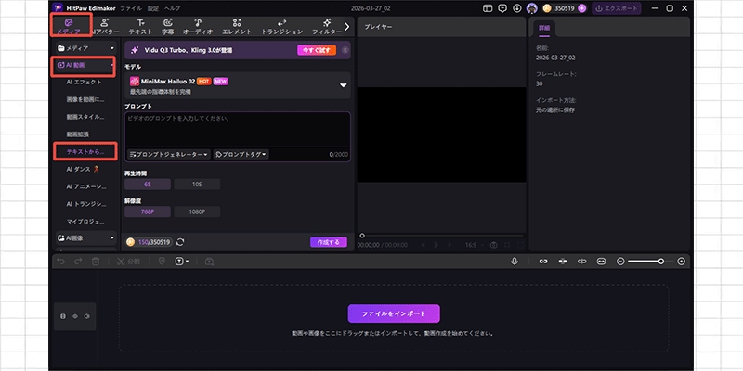Switch to the 字幕 tab
This screenshot has width=743, height=371.
point(168,27)
